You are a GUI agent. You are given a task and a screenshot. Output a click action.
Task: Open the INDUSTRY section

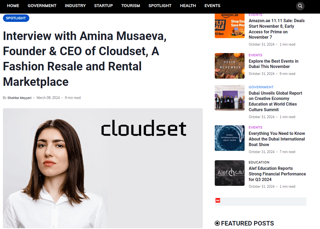[75, 6]
